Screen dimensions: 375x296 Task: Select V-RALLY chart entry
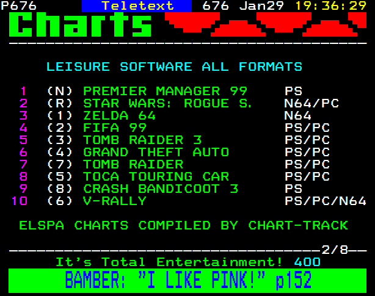[115, 201]
